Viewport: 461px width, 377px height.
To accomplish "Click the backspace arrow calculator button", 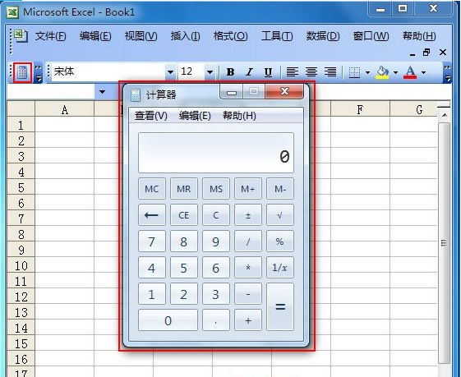I will pyautogui.click(x=152, y=215).
